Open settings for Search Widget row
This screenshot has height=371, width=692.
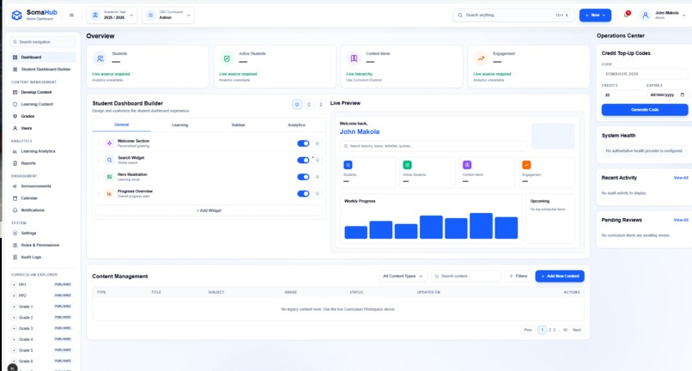(317, 161)
